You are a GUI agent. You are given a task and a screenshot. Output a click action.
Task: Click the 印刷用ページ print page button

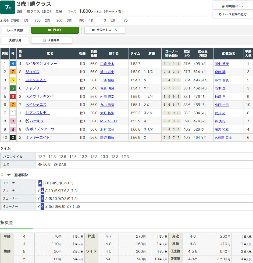(233, 6)
